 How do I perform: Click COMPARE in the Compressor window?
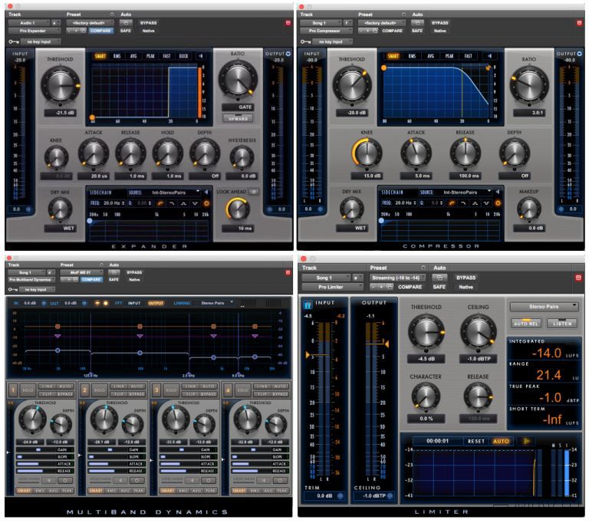392,31
